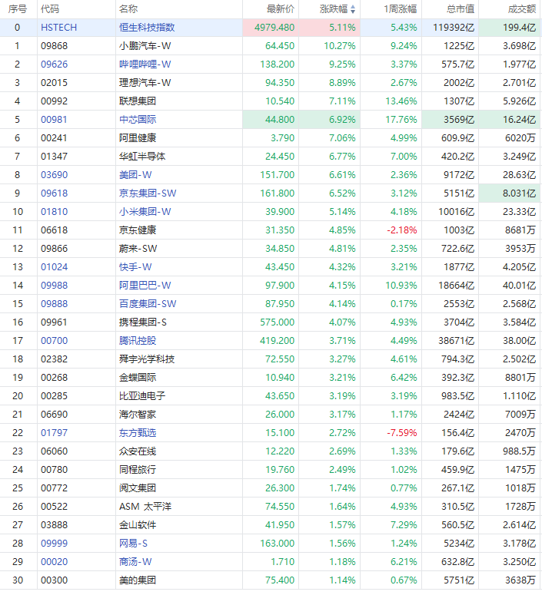The width and height of the screenshot is (542, 595).
Task: Open stock code 01797 link
Action: pyautogui.click(x=55, y=433)
